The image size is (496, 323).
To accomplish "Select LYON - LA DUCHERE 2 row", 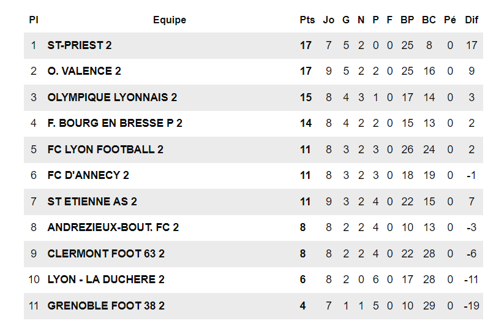I will (106, 279).
